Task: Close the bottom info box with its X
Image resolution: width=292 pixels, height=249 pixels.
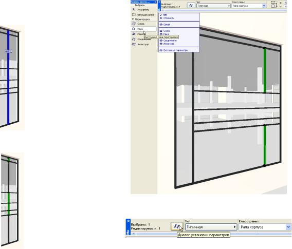Action: 128,221
